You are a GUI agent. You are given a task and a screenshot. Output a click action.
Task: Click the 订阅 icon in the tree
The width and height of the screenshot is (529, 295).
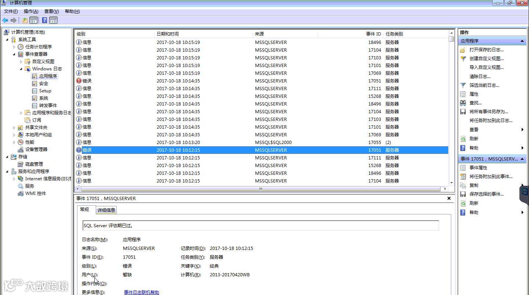(x=28, y=120)
